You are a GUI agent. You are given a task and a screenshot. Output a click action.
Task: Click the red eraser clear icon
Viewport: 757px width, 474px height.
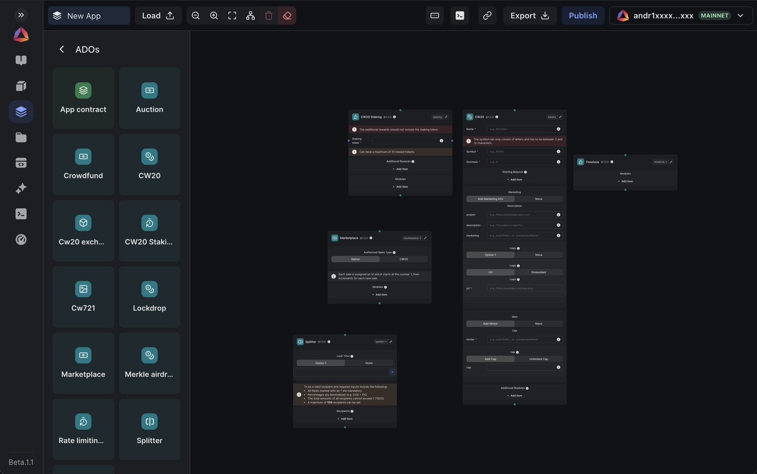coord(287,16)
